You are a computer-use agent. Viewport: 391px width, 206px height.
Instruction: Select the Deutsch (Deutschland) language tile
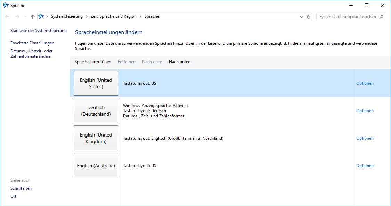(x=96, y=110)
